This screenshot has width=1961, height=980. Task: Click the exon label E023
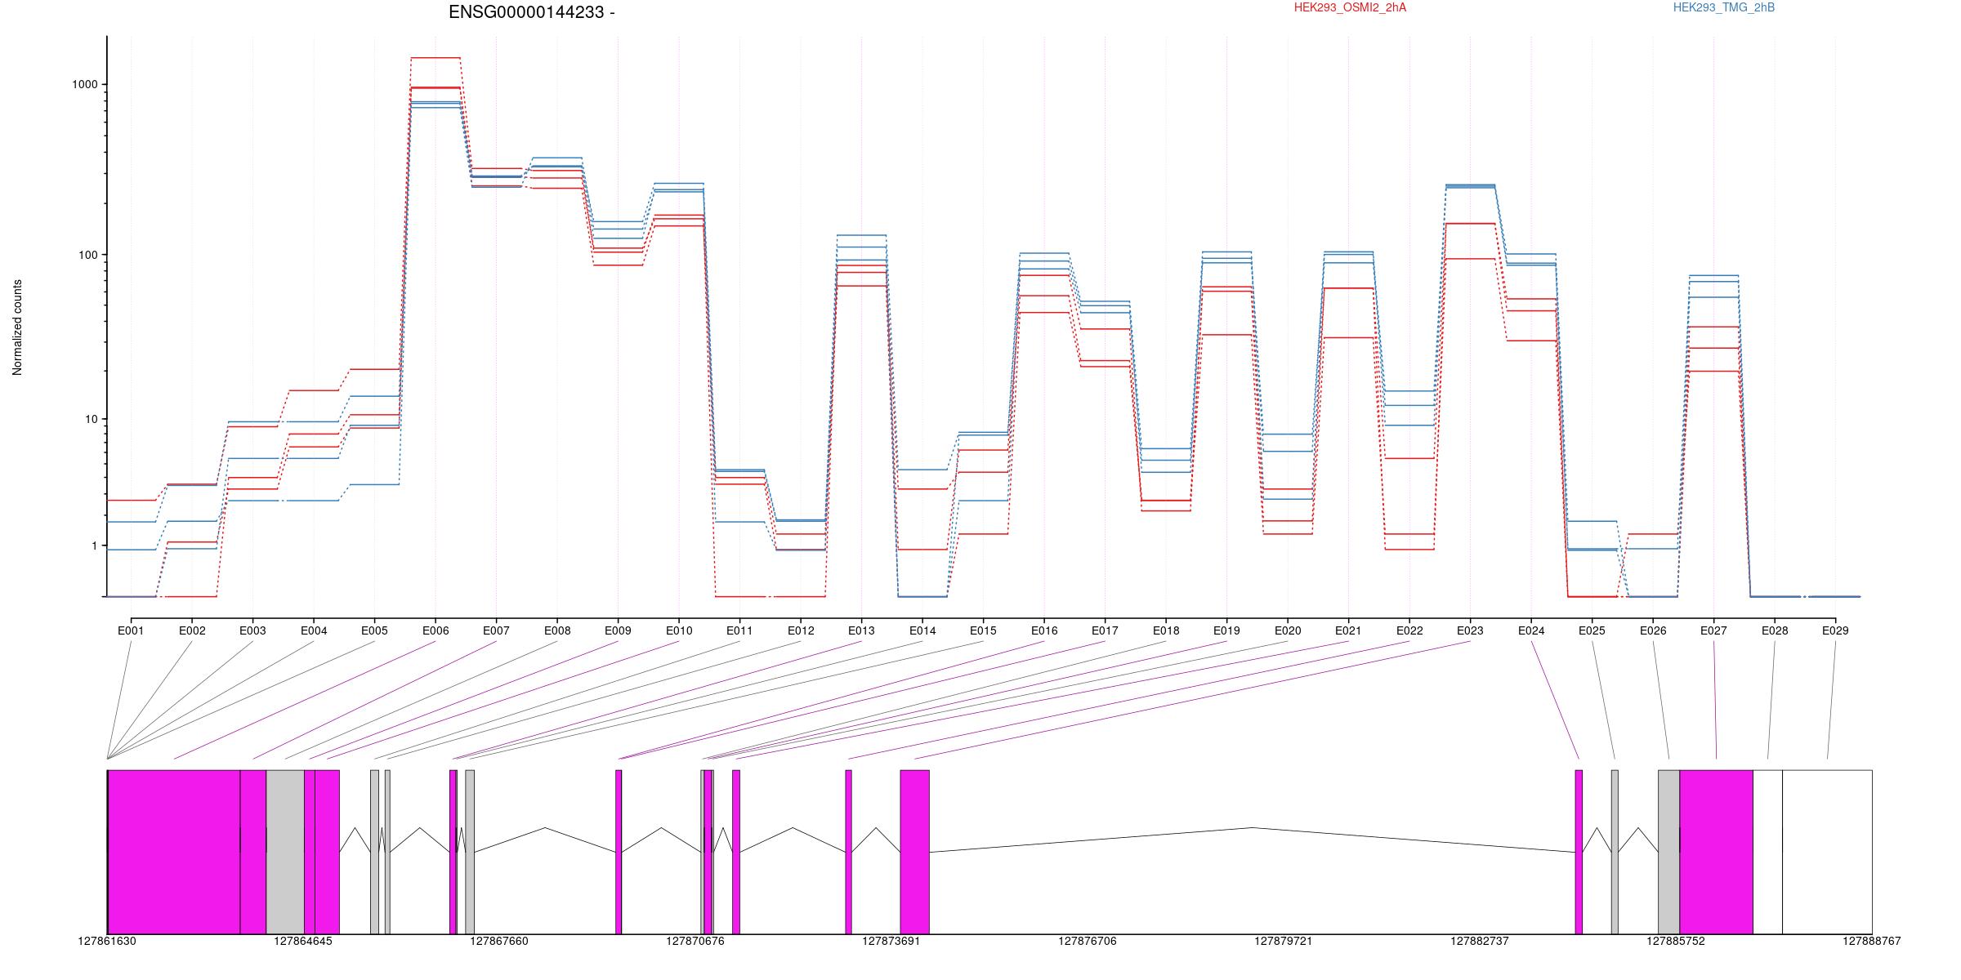[x=1470, y=630]
